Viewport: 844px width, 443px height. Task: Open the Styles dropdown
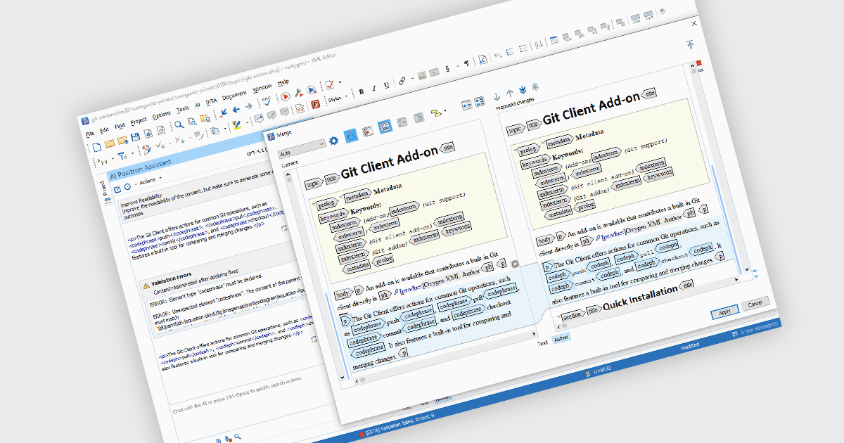click(x=336, y=98)
